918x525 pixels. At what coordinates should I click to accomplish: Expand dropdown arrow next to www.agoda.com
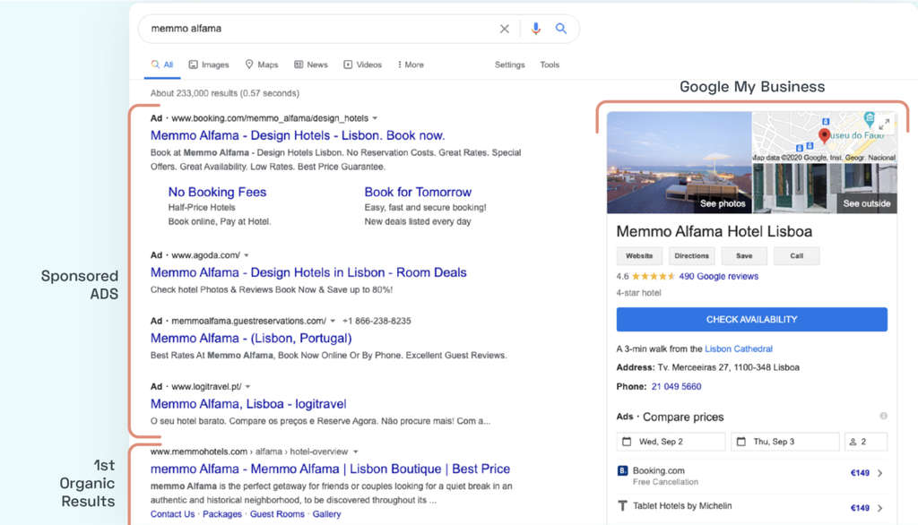(x=247, y=255)
